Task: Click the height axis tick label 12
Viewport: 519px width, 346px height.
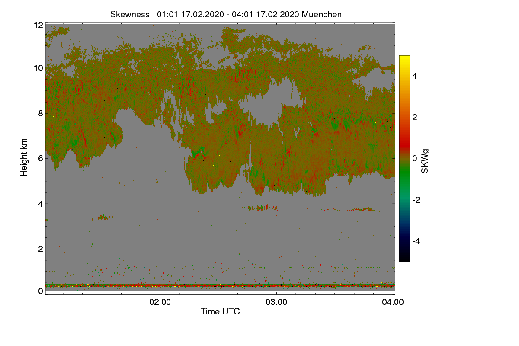Action: click(38, 25)
